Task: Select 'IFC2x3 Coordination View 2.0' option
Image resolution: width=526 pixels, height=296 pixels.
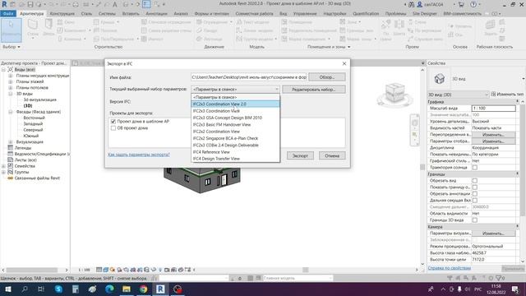Action: 235,104
